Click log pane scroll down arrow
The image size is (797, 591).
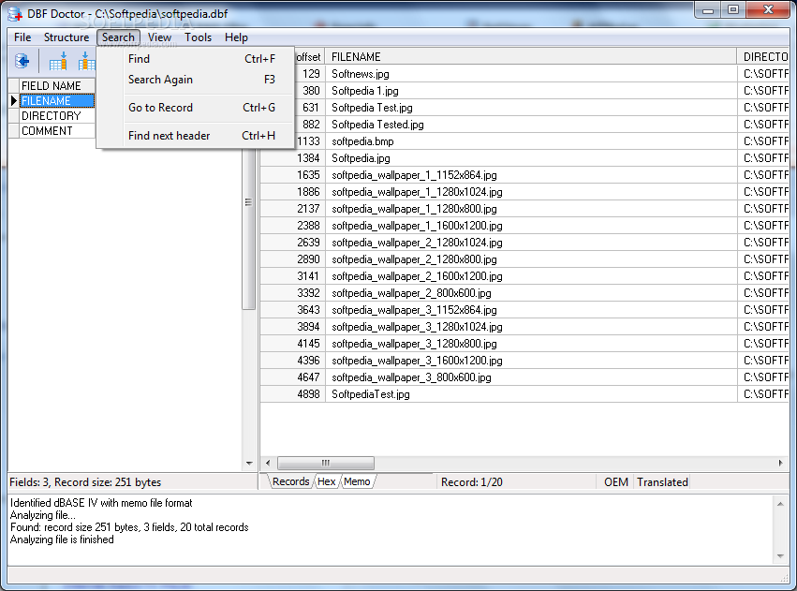(780, 556)
